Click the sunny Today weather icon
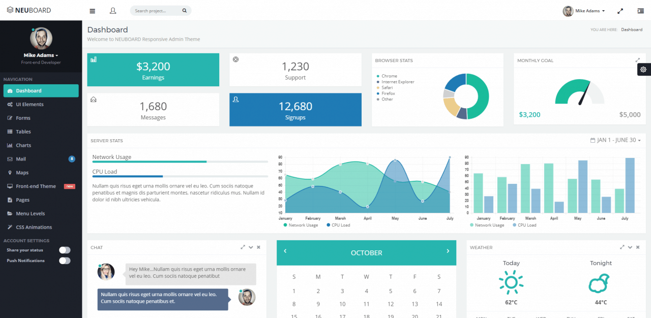The height and width of the screenshot is (318, 651). pos(511,282)
